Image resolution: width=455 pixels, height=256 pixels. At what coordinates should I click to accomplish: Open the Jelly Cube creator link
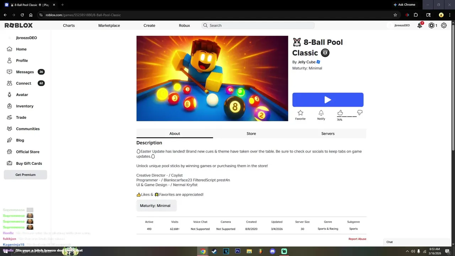306,62
